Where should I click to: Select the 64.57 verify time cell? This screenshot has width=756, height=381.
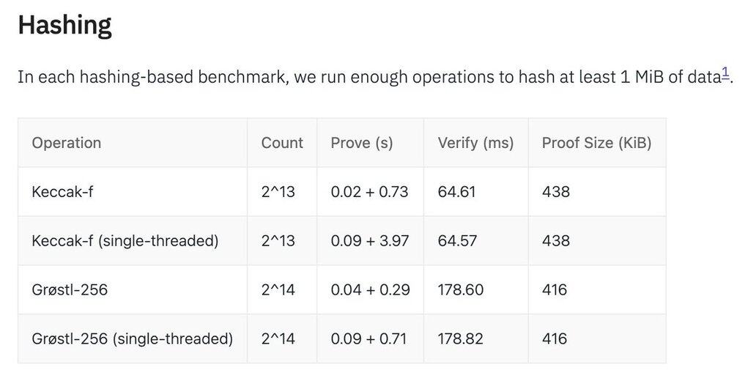[456, 240]
